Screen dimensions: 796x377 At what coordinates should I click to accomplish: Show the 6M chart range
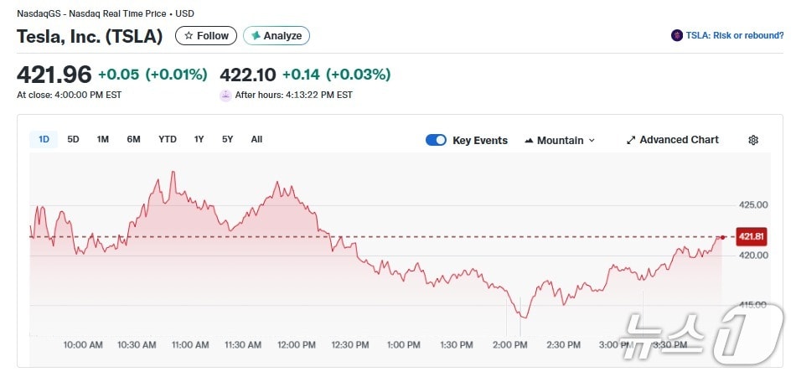point(133,139)
